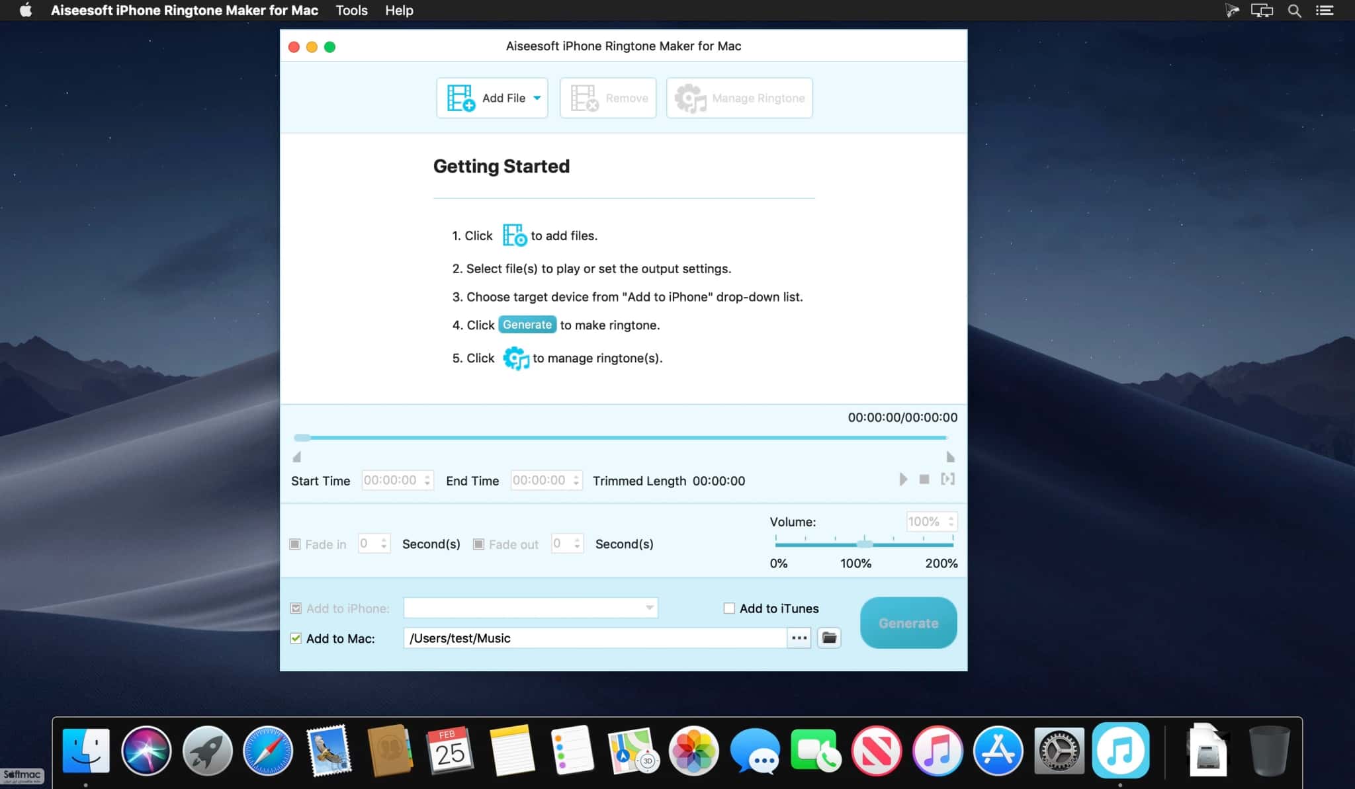Click the Volume percentage stepper
Image resolution: width=1355 pixels, height=789 pixels.
[x=951, y=522]
